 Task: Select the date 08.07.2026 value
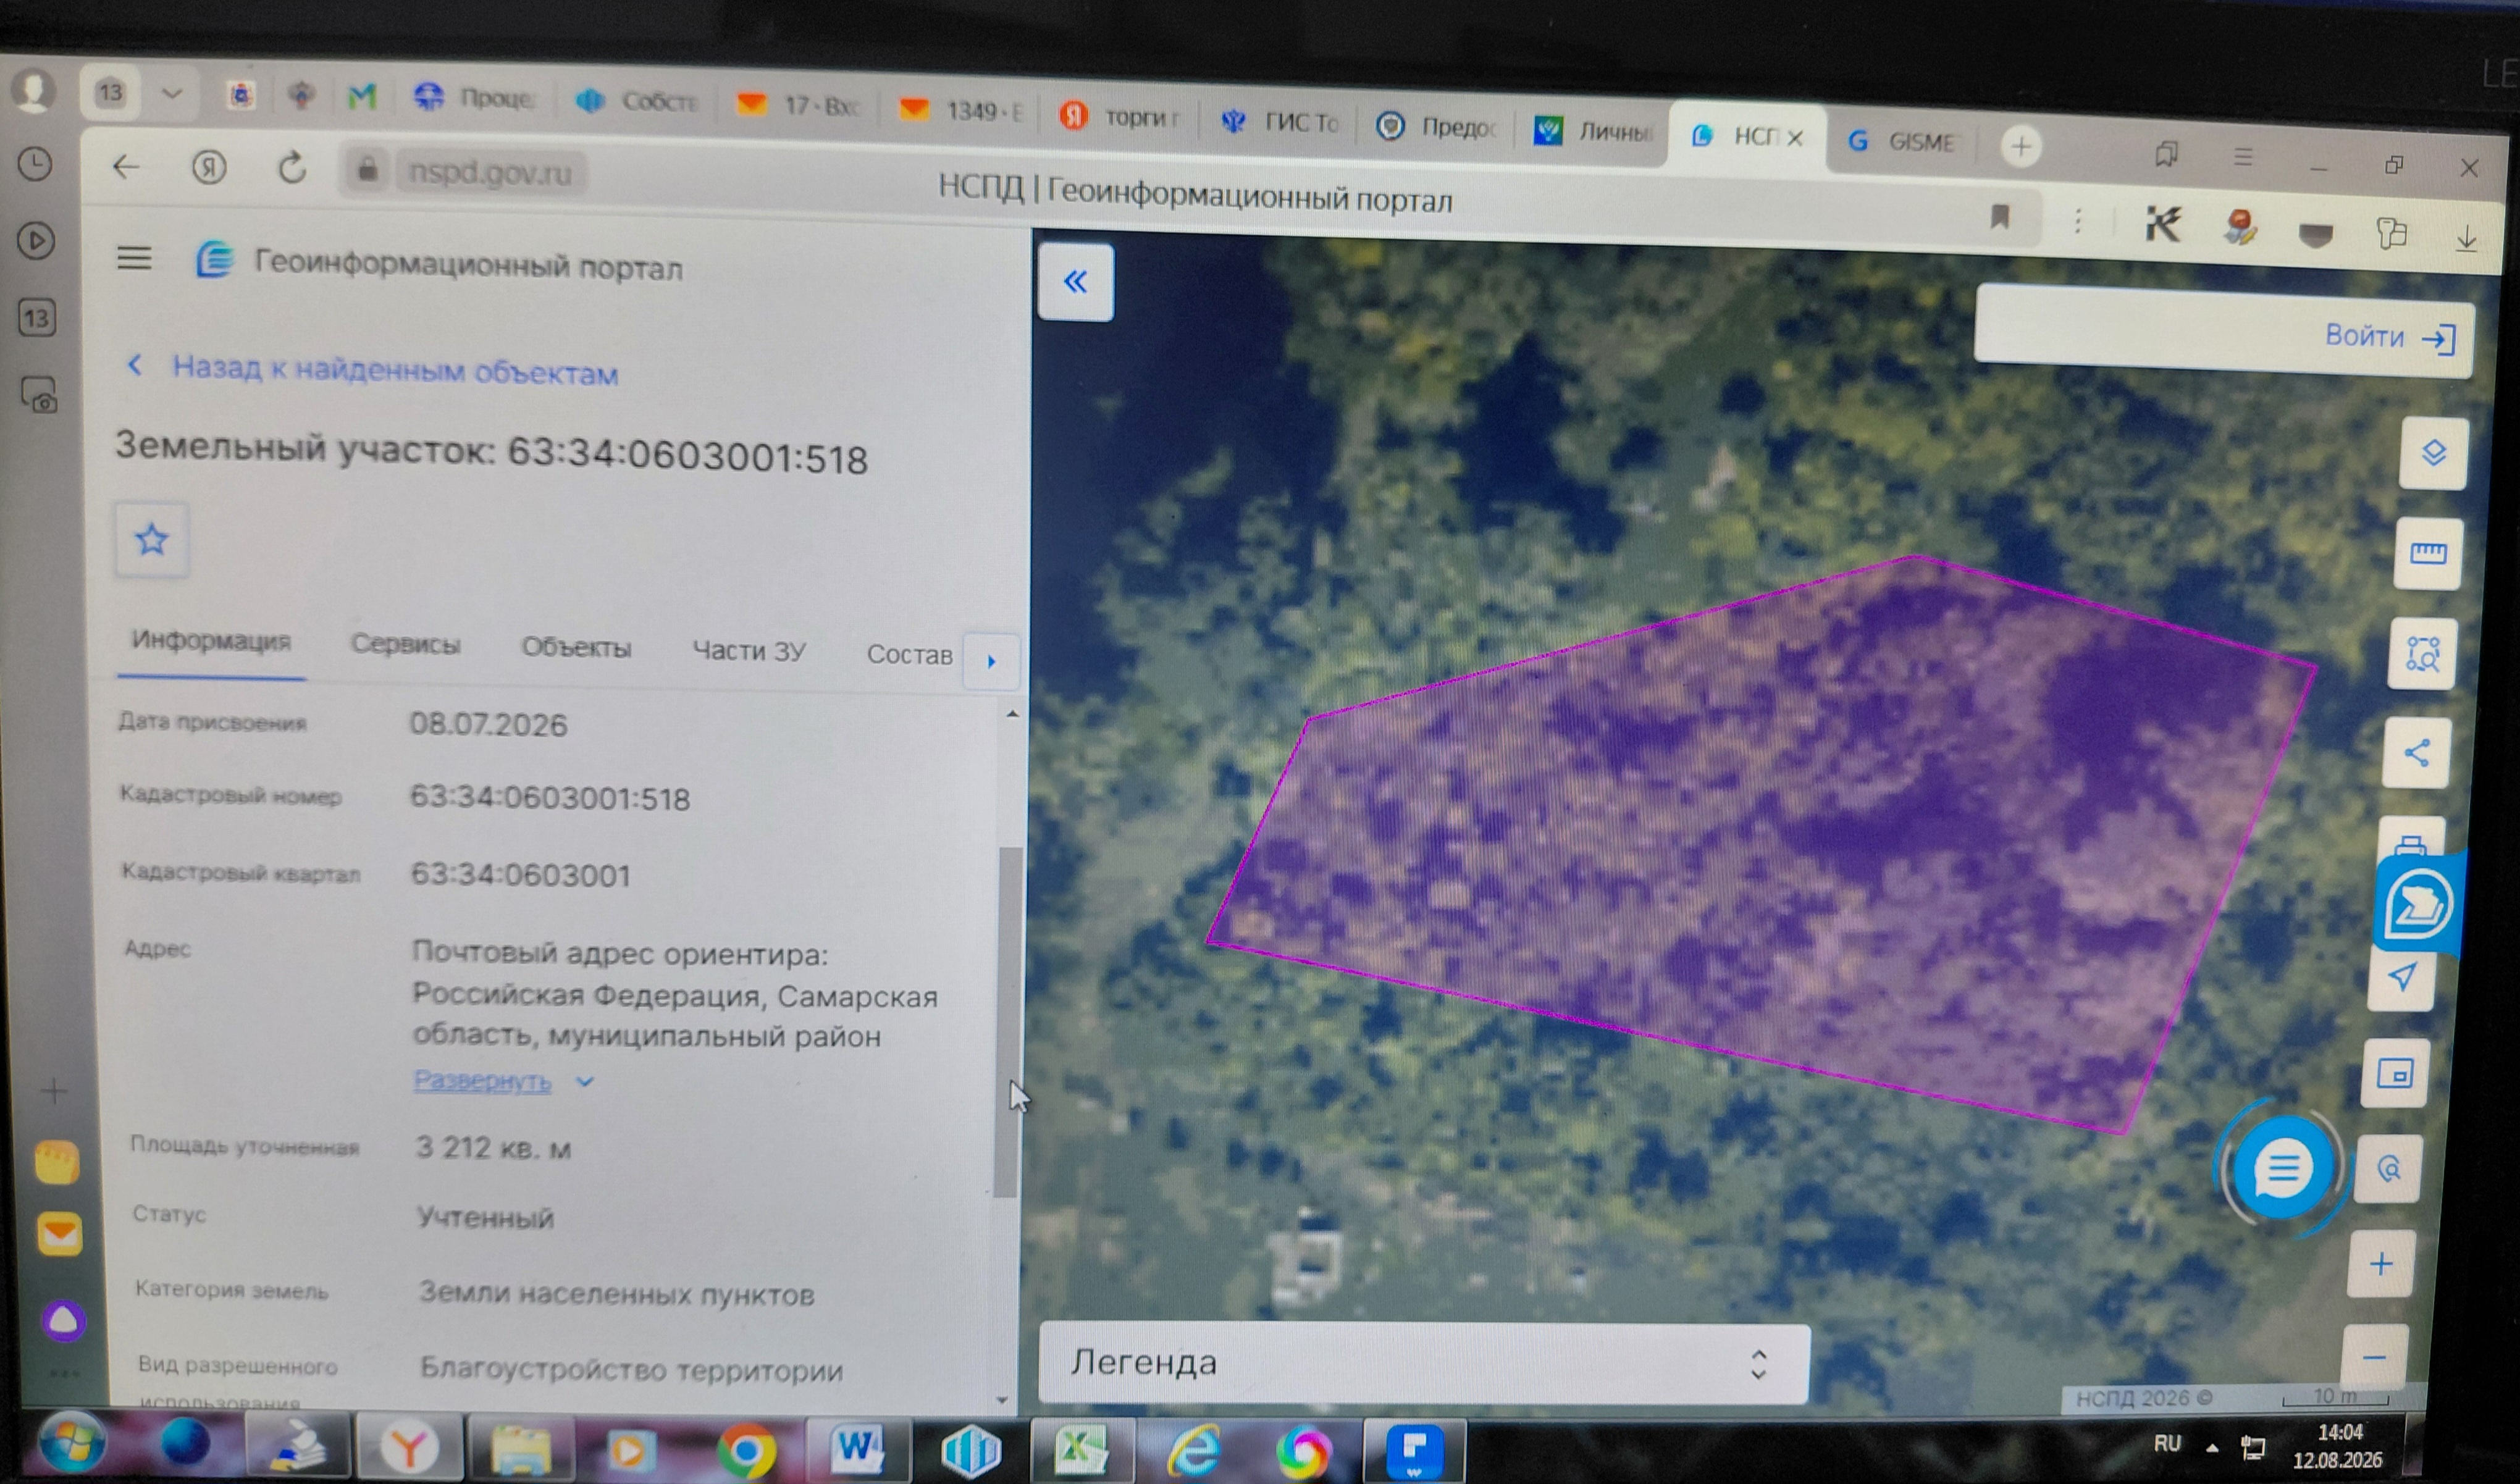(x=488, y=724)
